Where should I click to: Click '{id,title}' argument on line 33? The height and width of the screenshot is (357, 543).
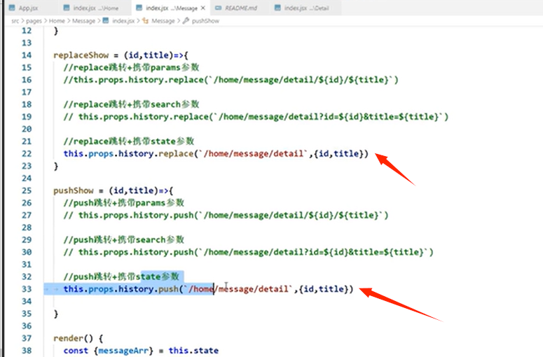[x=324, y=289]
